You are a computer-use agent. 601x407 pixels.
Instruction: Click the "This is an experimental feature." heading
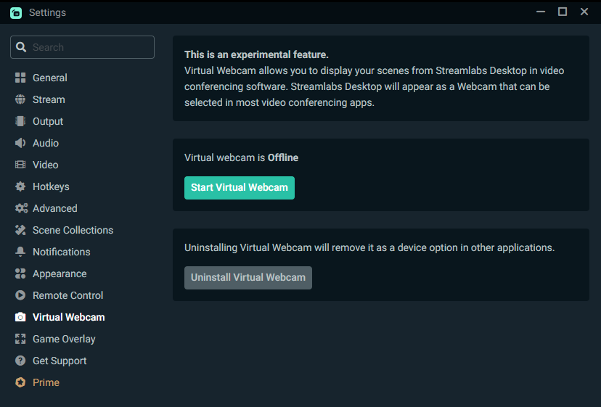click(x=256, y=54)
